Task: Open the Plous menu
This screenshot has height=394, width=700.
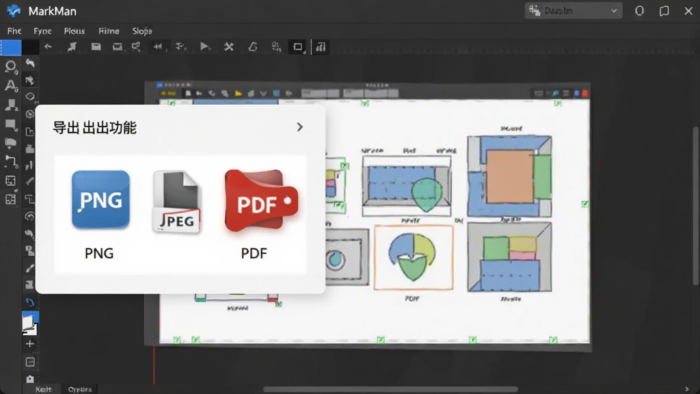Action: click(x=74, y=31)
